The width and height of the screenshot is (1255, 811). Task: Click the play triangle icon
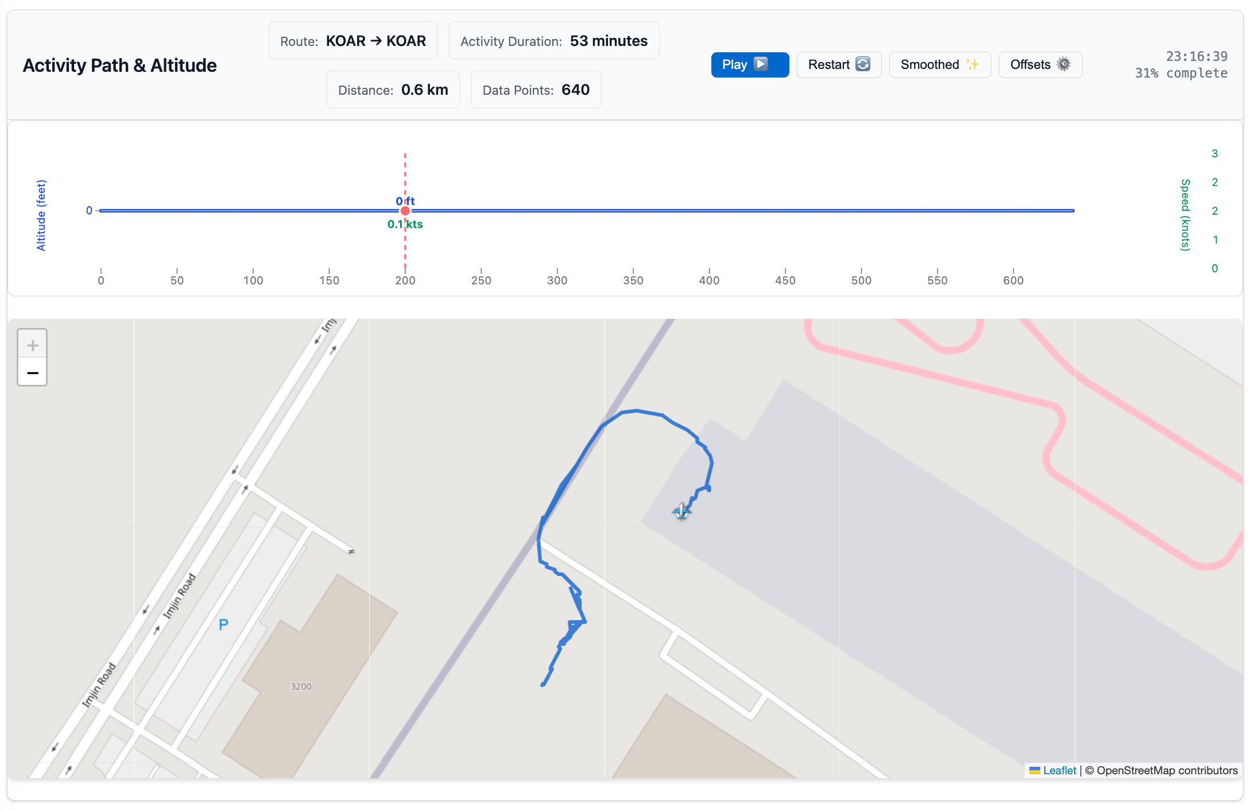coord(761,64)
